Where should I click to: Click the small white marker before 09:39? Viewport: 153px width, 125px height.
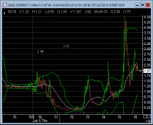click(x=4, y=13)
